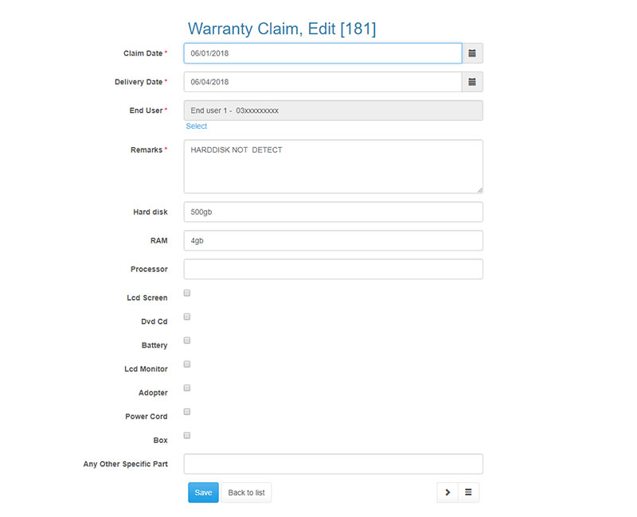Go to next record arrow button
This screenshot has height=517, width=637.
[x=447, y=492]
